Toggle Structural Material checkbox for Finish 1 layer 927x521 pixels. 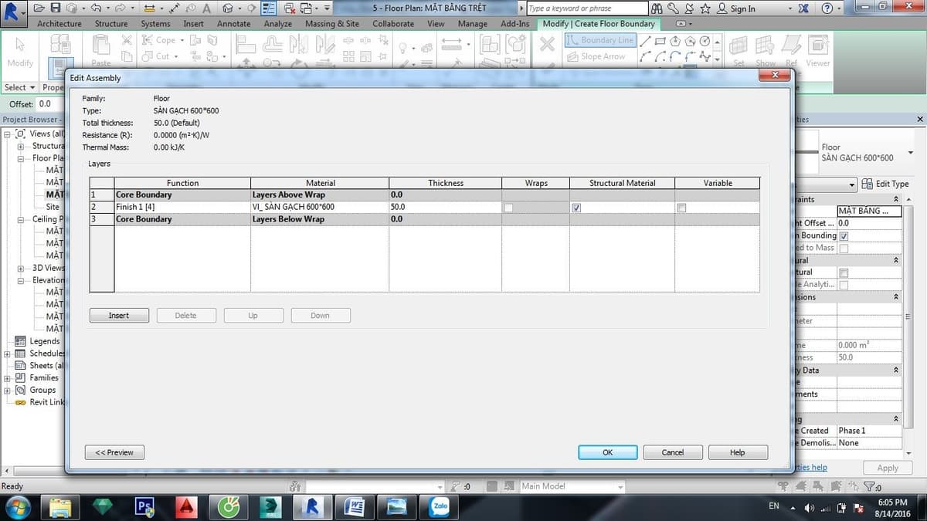click(576, 208)
